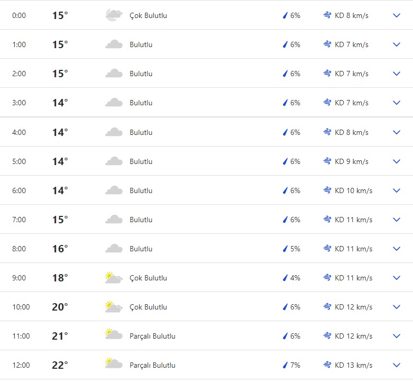Viewport: 413px width, 382px height.
Task: Expand the 7:00 hourly details chevron
Action: [397, 220]
